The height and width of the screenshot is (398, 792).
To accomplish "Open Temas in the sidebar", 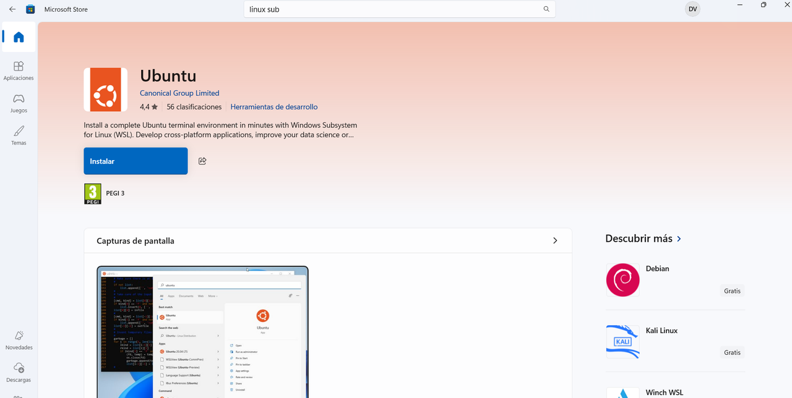I will tap(19, 135).
